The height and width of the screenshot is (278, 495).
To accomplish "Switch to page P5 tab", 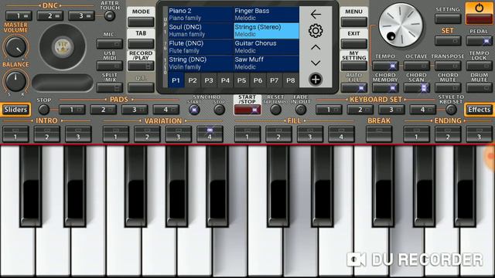I will coord(241,80).
